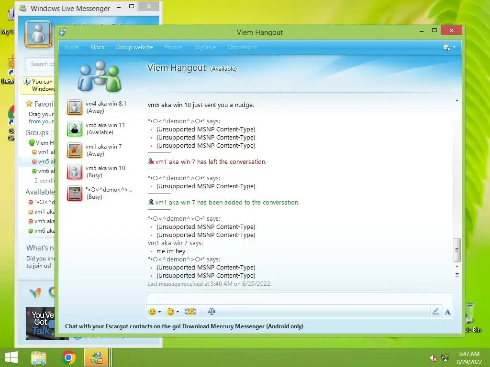Click Invite in the toolbar
The image size is (490, 367).
pos(71,47)
